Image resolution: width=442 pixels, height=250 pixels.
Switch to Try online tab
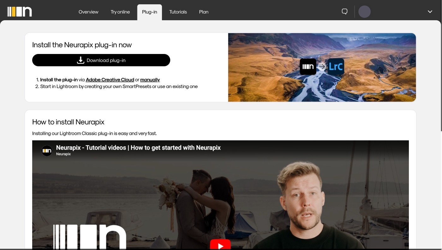(x=120, y=12)
